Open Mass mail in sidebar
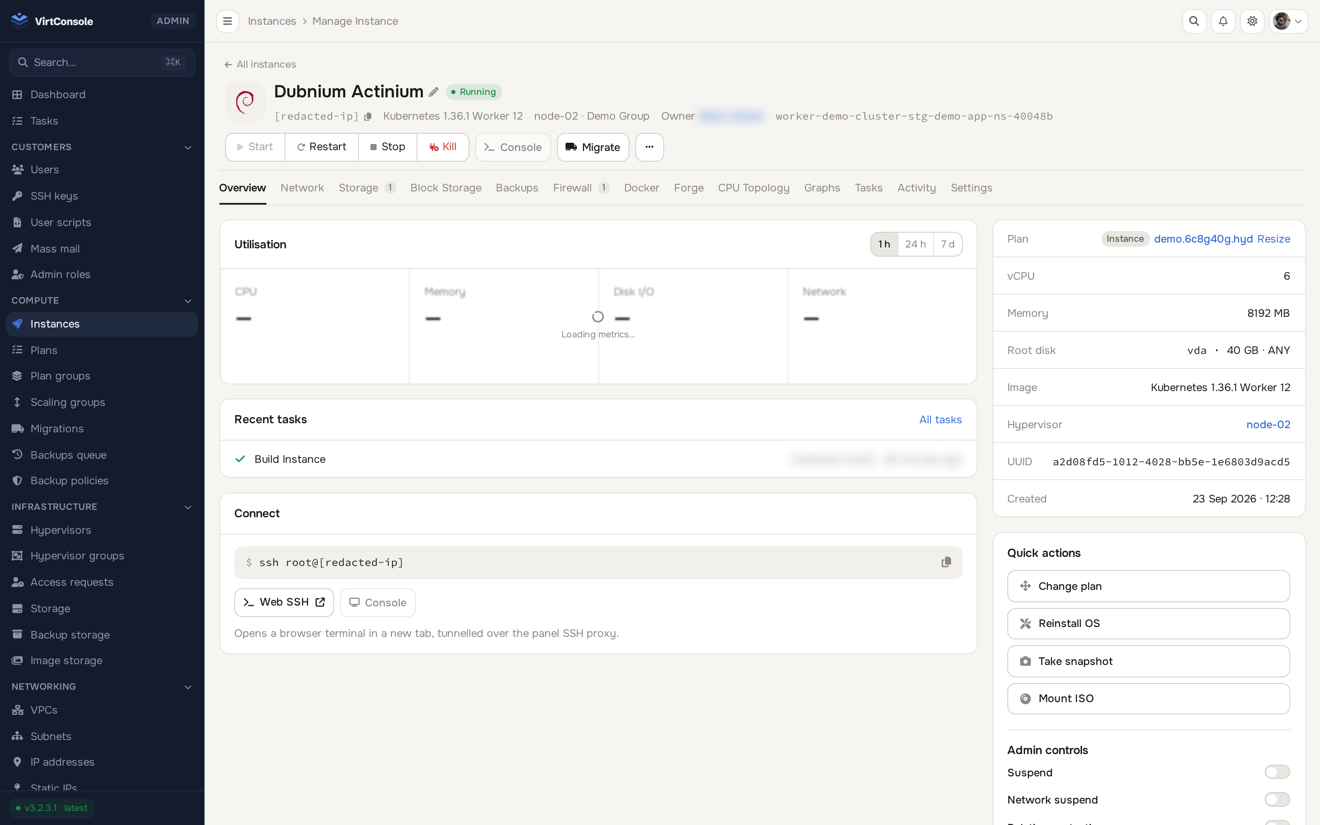The image size is (1320, 825). click(102, 248)
